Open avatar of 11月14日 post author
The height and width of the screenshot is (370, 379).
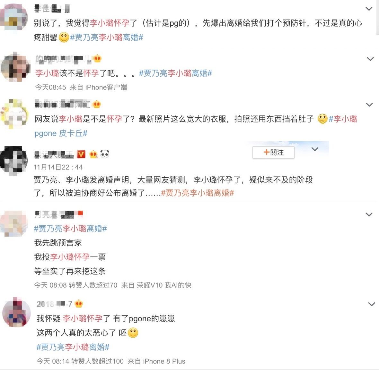pyautogui.click(x=13, y=161)
